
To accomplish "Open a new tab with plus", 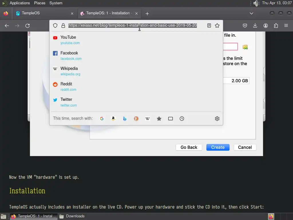I will point(147,13).
